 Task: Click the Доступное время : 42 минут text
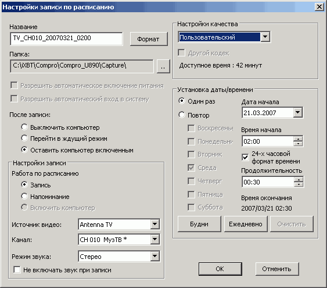[x=221, y=66]
